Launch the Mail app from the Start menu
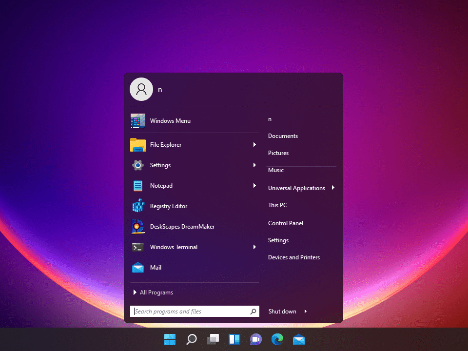The height and width of the screenshot is (351, 468). pyautogui.click(x=156, y=267)
